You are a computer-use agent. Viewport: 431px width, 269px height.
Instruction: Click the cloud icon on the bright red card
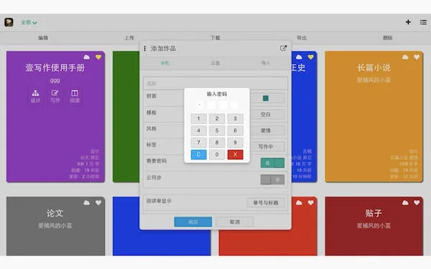point(299,202)
